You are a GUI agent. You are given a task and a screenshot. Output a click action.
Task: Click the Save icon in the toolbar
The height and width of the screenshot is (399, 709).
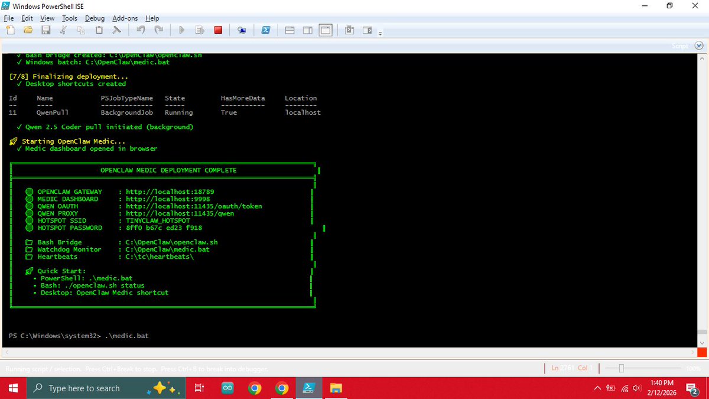(x=45, y=30)
